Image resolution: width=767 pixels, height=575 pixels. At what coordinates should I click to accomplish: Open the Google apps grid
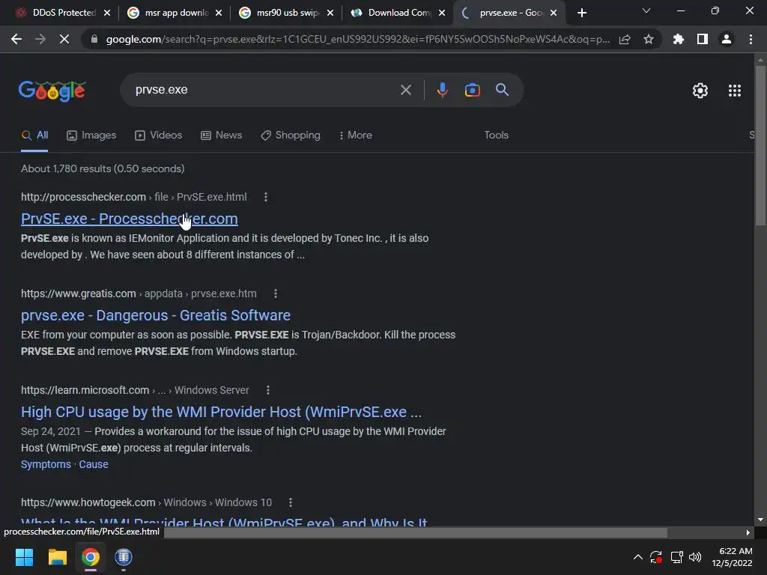[x=735, y=91]
